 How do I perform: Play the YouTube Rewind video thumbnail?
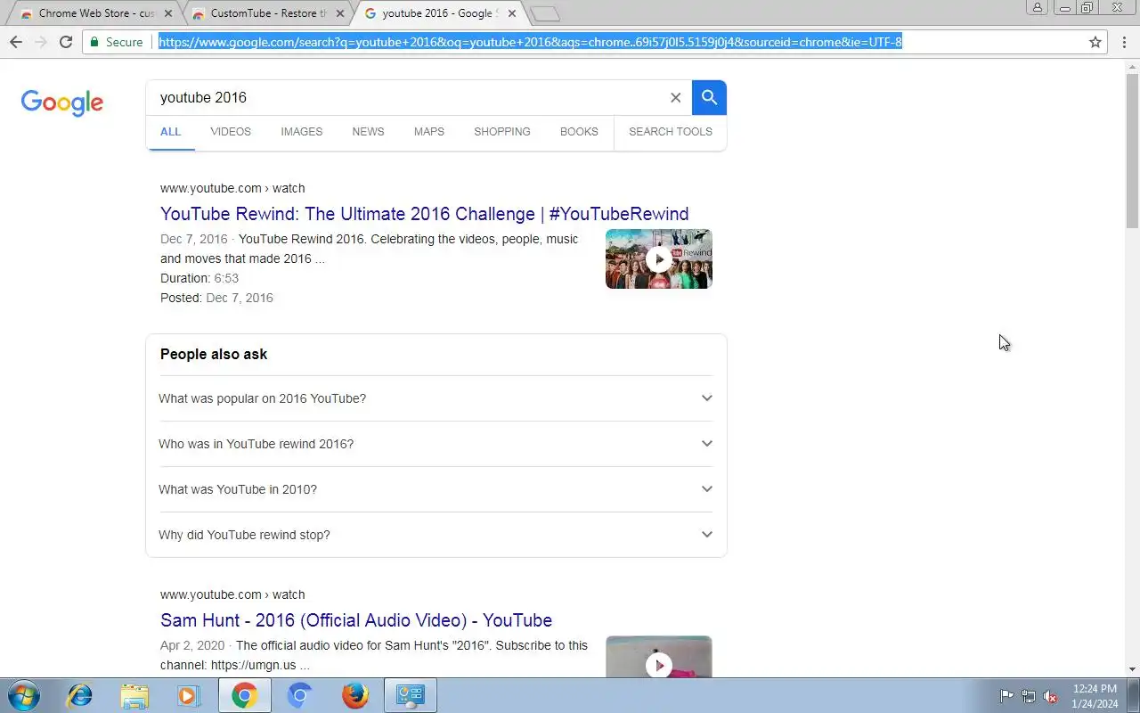coord(659,259)
